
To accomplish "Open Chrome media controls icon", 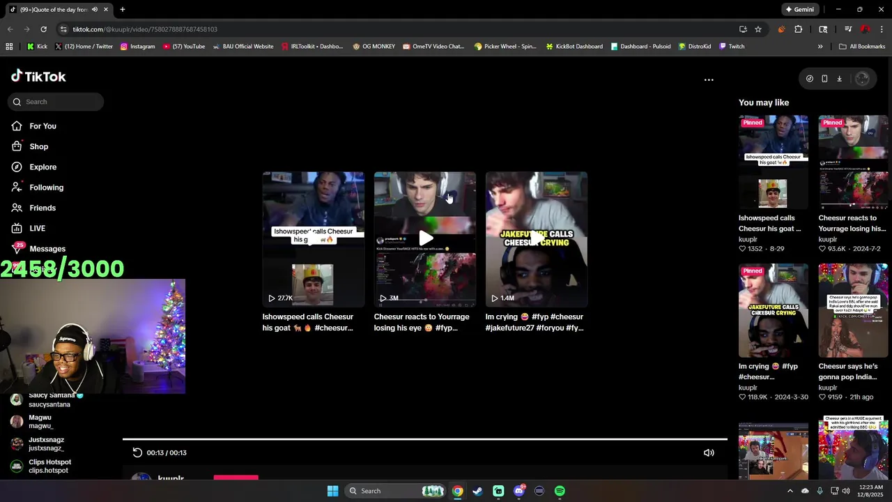I will point(848,29).
